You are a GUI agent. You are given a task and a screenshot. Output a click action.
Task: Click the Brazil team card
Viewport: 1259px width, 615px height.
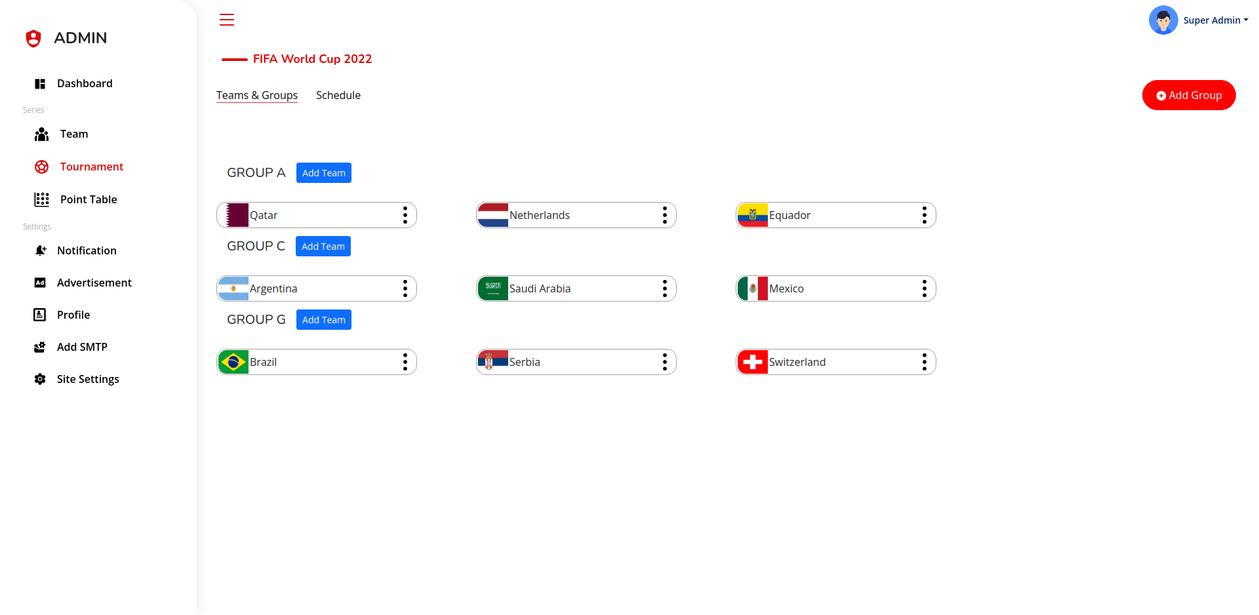coord(317,362)
